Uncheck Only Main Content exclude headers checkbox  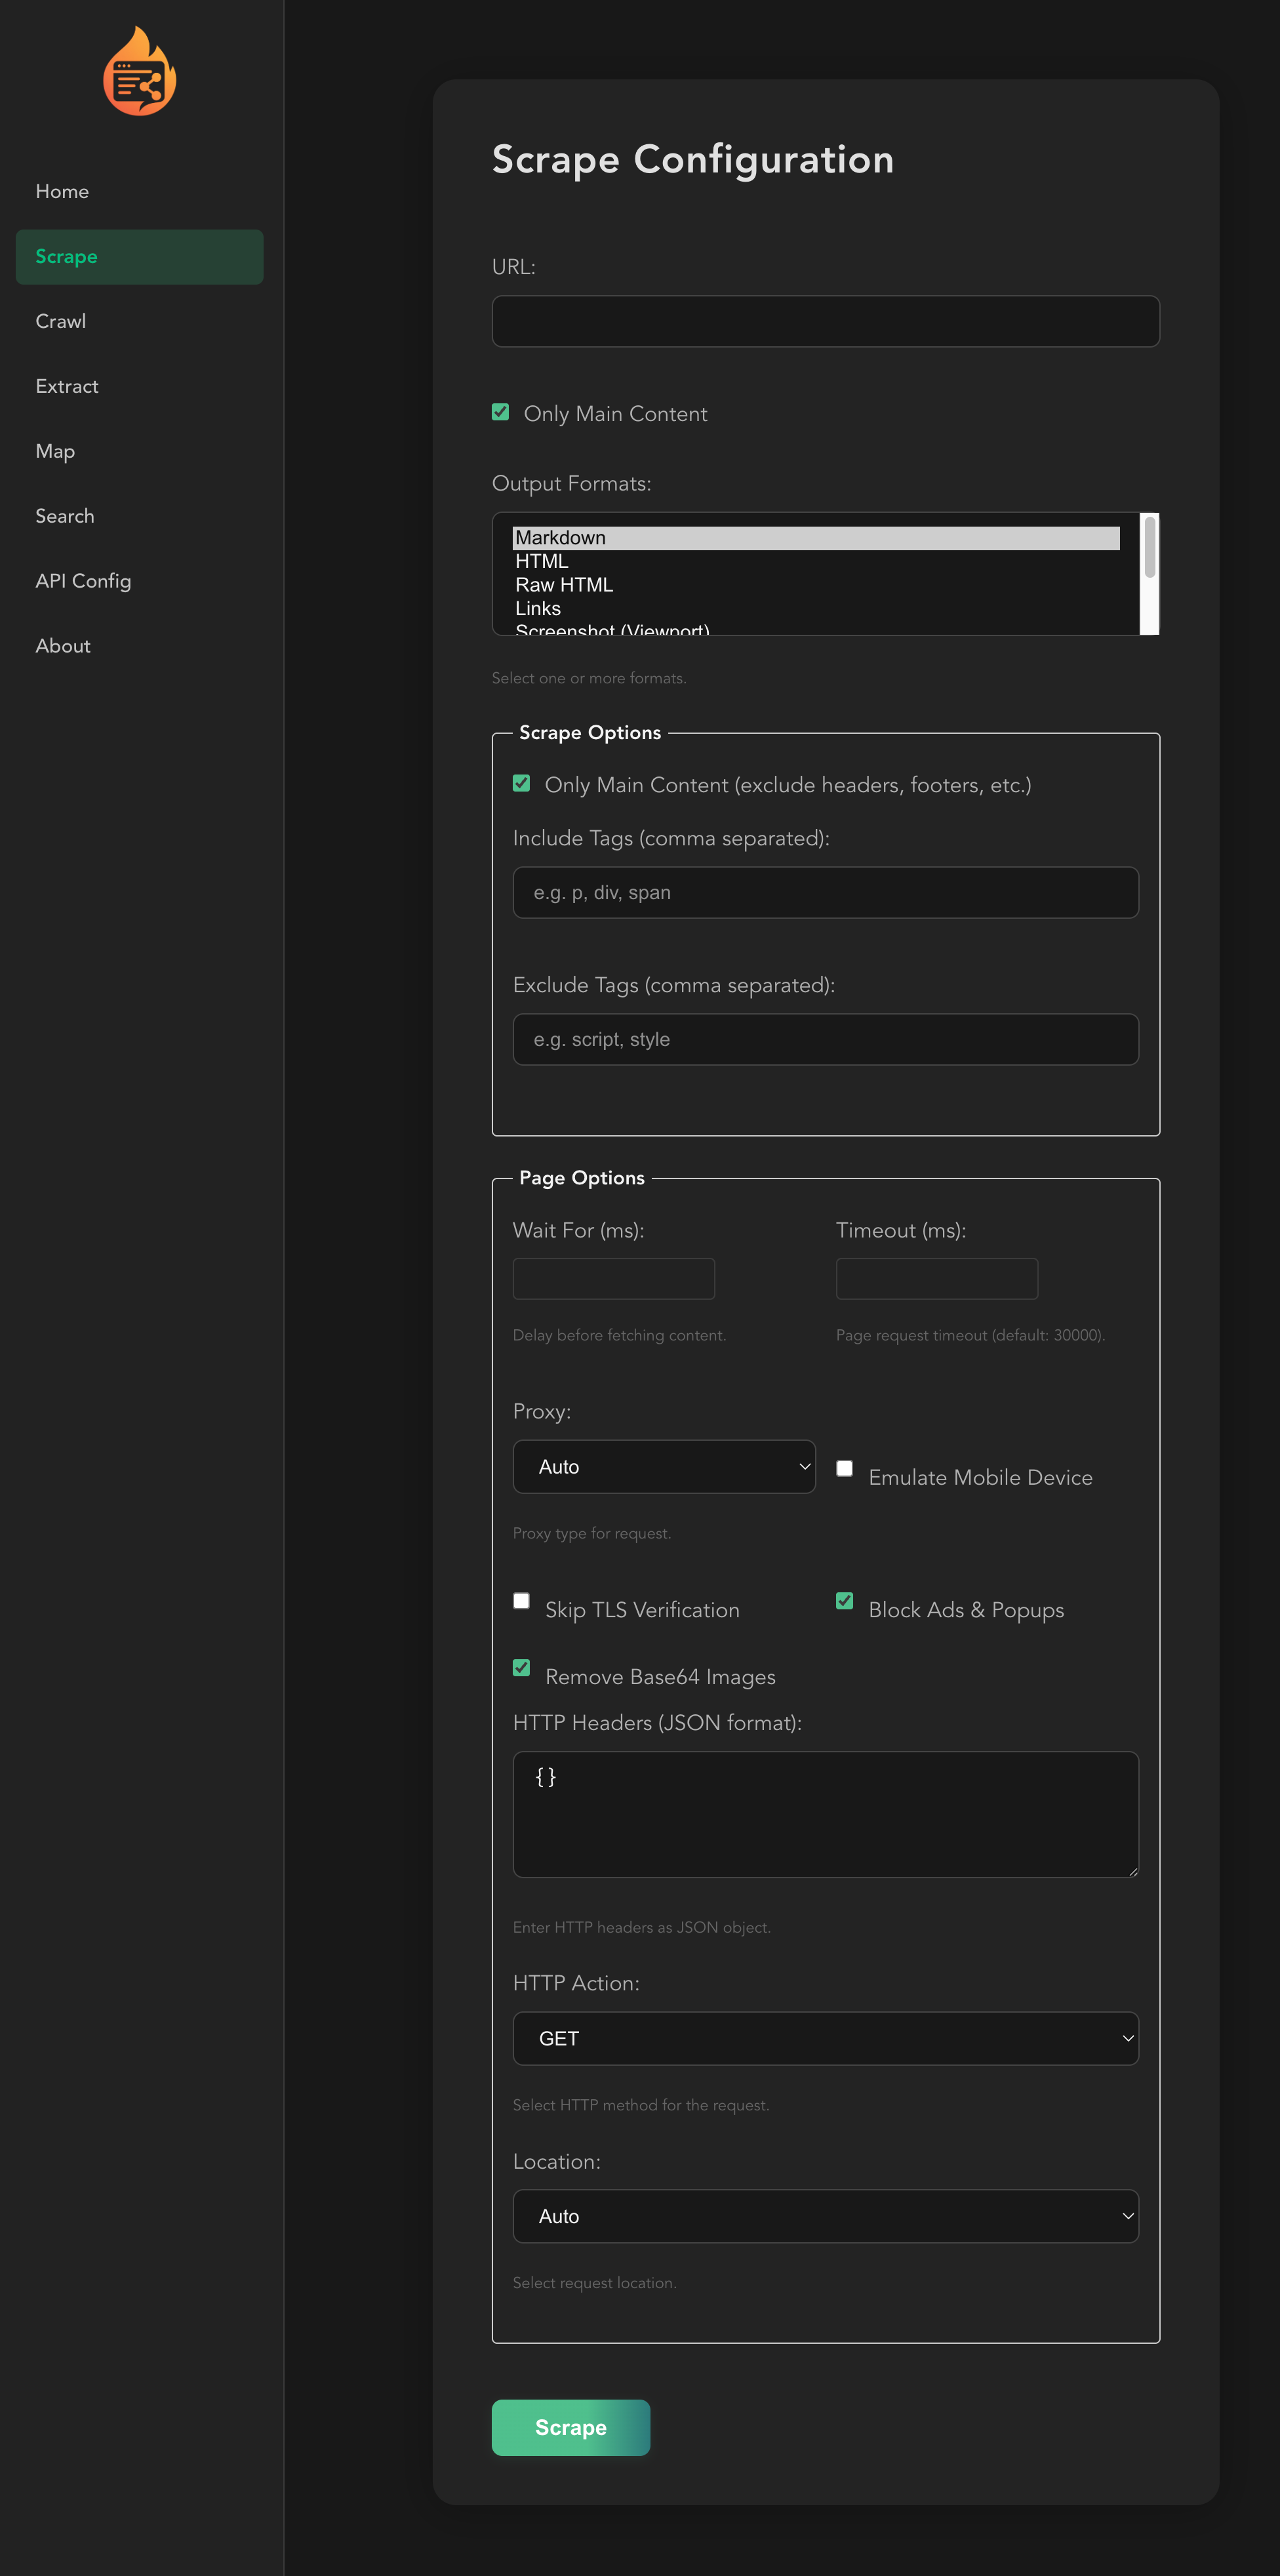521,783
